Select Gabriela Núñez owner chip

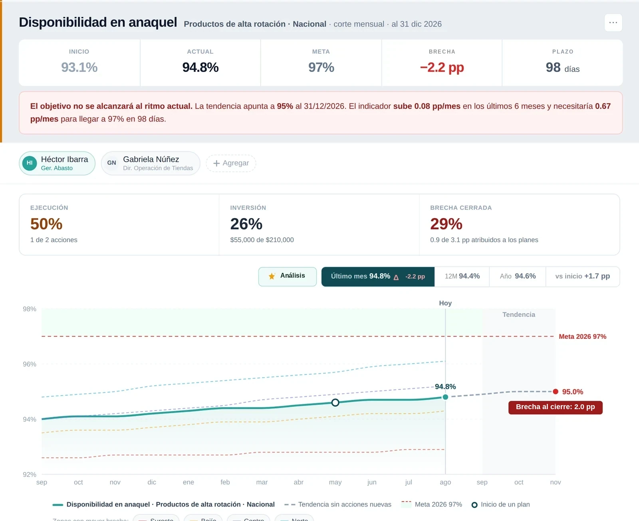point(151,163)
